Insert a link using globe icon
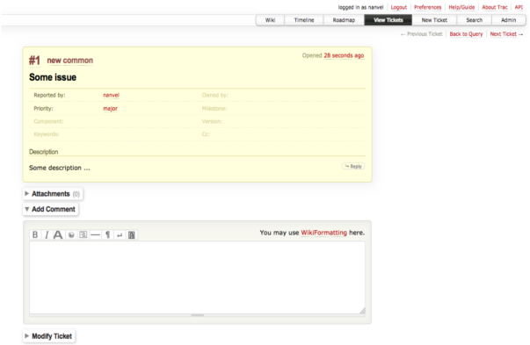This screenshot has height=345, width=530. click(71, 234)
